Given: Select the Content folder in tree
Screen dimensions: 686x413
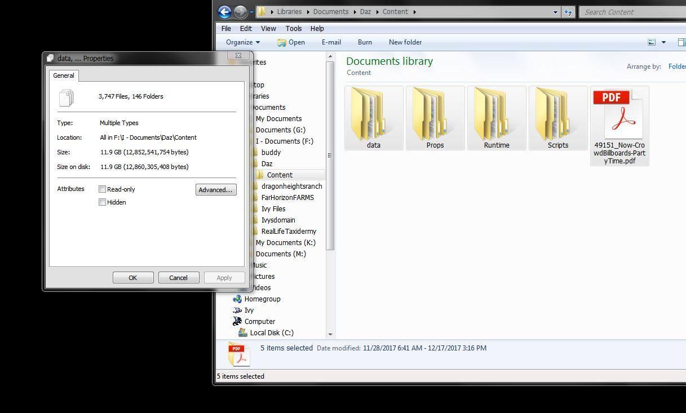Looking at the screenshot, I should (280, 175).
